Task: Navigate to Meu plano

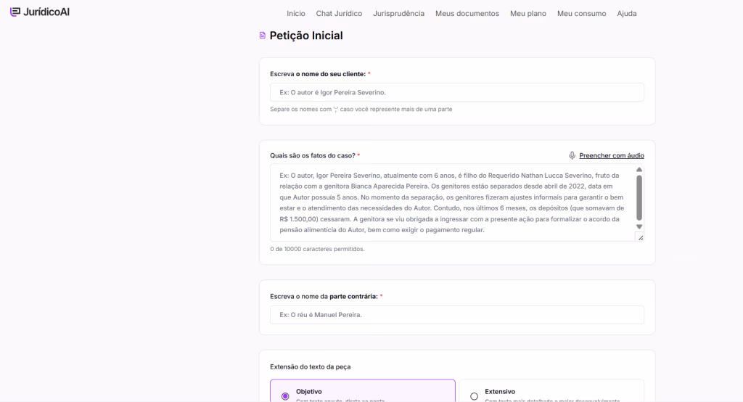Action: [x=528, y=14]
